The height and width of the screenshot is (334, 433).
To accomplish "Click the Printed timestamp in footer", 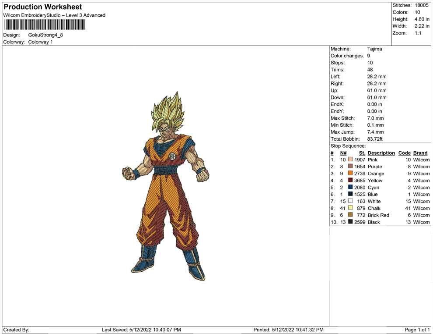I will pos(288,330).
